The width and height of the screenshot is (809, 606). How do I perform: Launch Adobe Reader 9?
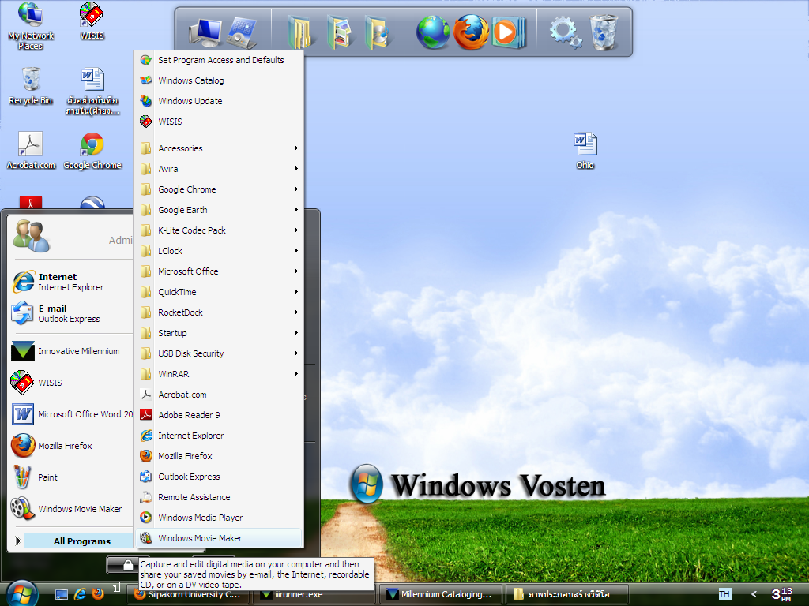[x=219, y=415]
